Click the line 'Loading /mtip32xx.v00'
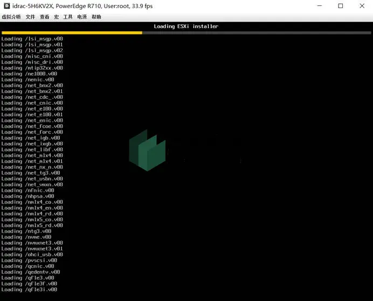The height and width of the screenshot is (301, 373). [x=32, y=68]
